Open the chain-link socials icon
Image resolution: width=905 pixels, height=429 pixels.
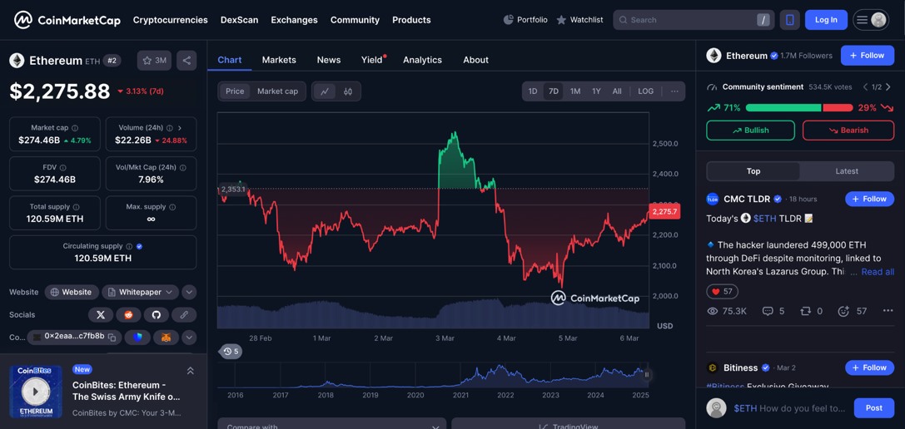point(184,315)
